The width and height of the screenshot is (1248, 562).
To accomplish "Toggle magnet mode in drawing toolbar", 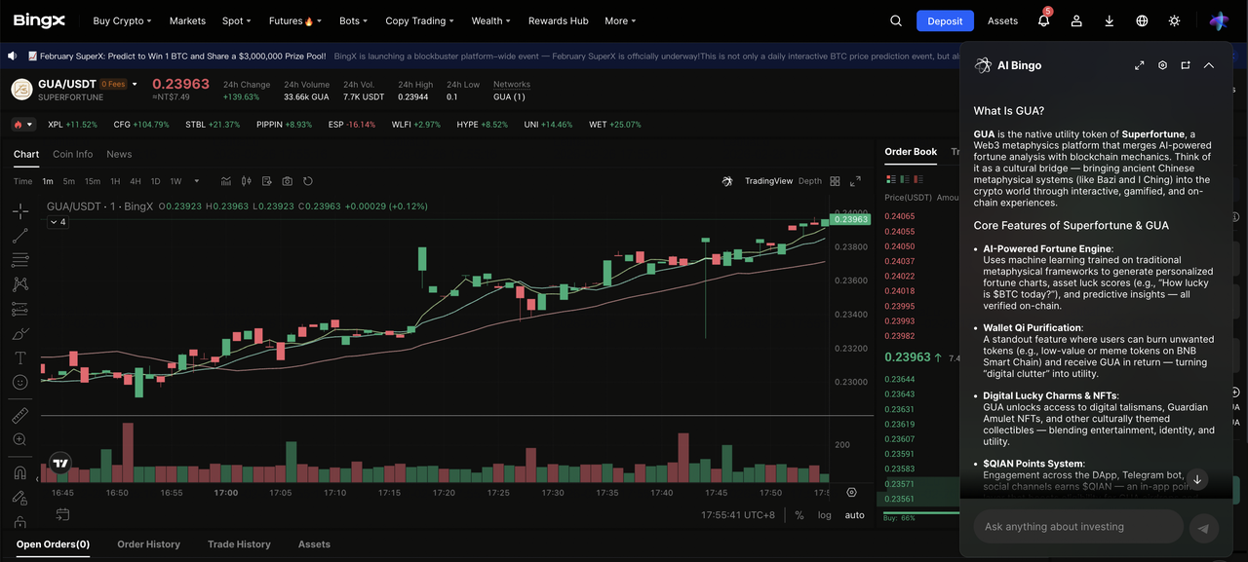I will click(x=19, y=473).
